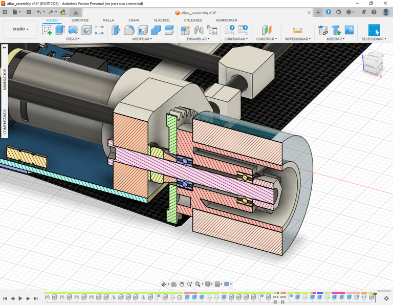The height and width of the screenshot is (305, 393).
Task: Open timeline settings gear icon
Action: (386, 298)
